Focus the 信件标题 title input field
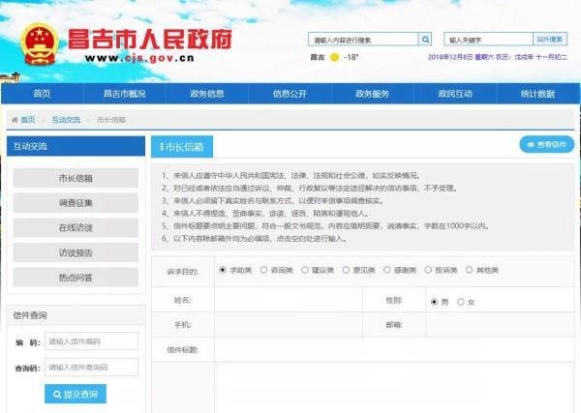The height and width of the screenshot is (413, 581). click(x=394, y=350)
